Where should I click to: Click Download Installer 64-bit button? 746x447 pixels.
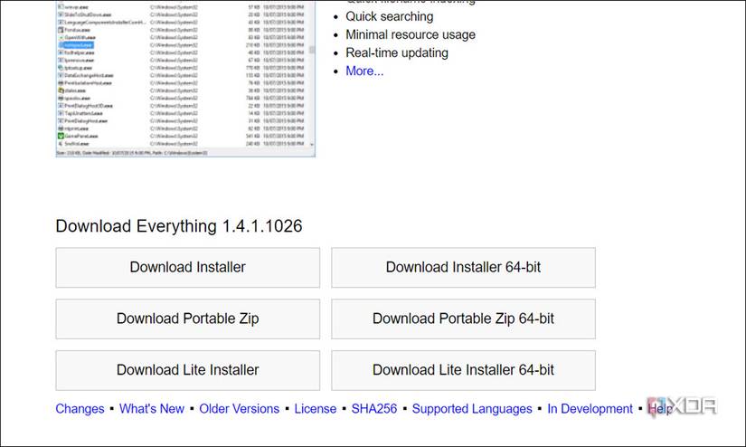coord(463,268)
